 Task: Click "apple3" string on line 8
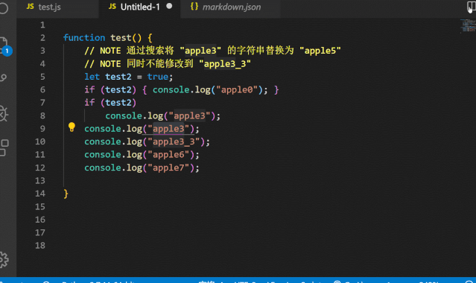(x=189, y=116)
